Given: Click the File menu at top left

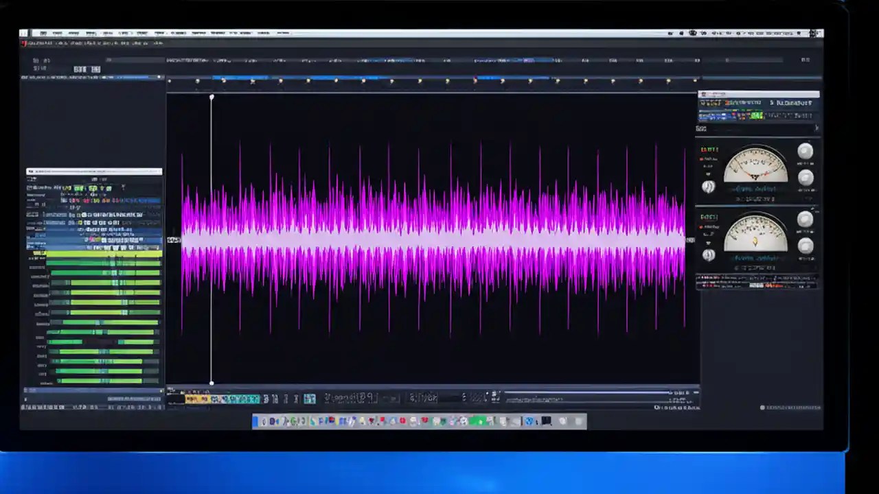Looking at the screenshot, I should [43, 32].
